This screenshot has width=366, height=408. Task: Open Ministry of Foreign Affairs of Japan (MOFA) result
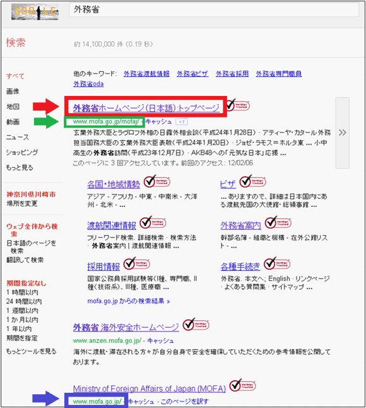(x=150, y=388)
